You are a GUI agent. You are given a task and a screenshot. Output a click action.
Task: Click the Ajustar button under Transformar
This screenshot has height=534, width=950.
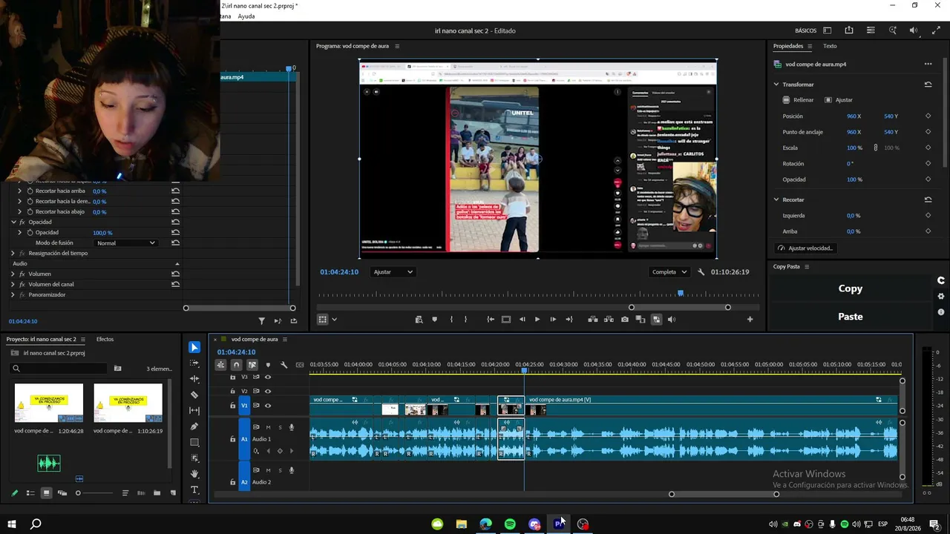(839, 100)
